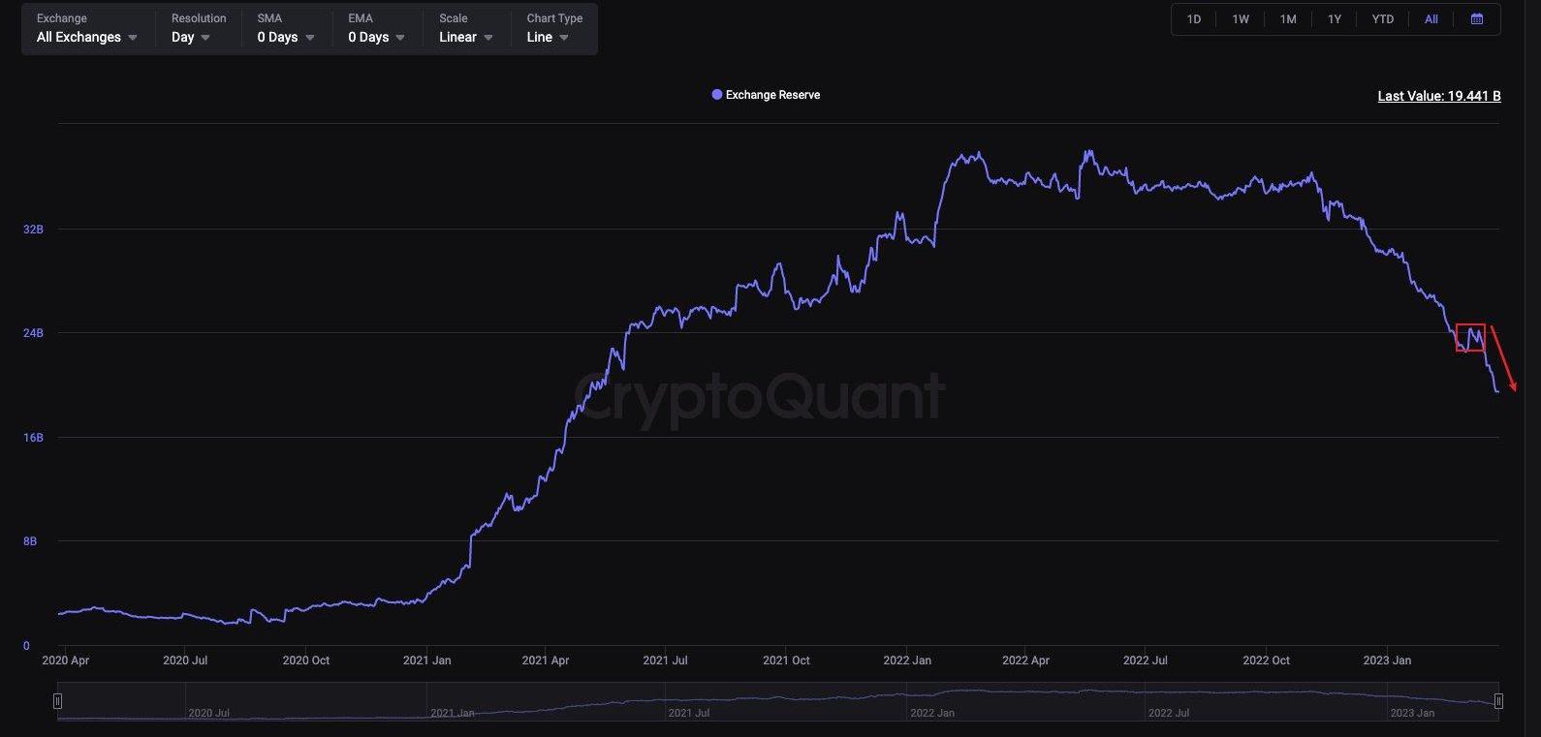Image resolution: width=1541 pixels, height=737 pixels.
Task: Toggle the Exchange Reserve legend series
Action: click(x=766, y=95)
